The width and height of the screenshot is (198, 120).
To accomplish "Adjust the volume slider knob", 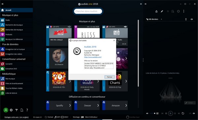I will tap(154, 113).
